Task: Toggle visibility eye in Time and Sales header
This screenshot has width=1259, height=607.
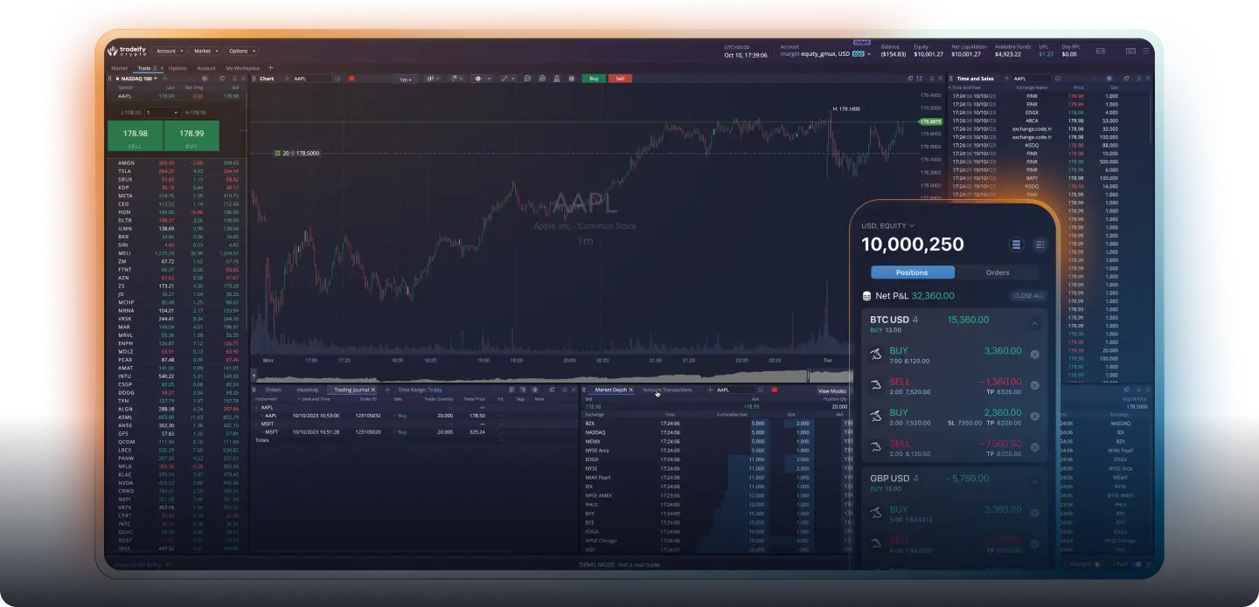Action: [1109, 79]
